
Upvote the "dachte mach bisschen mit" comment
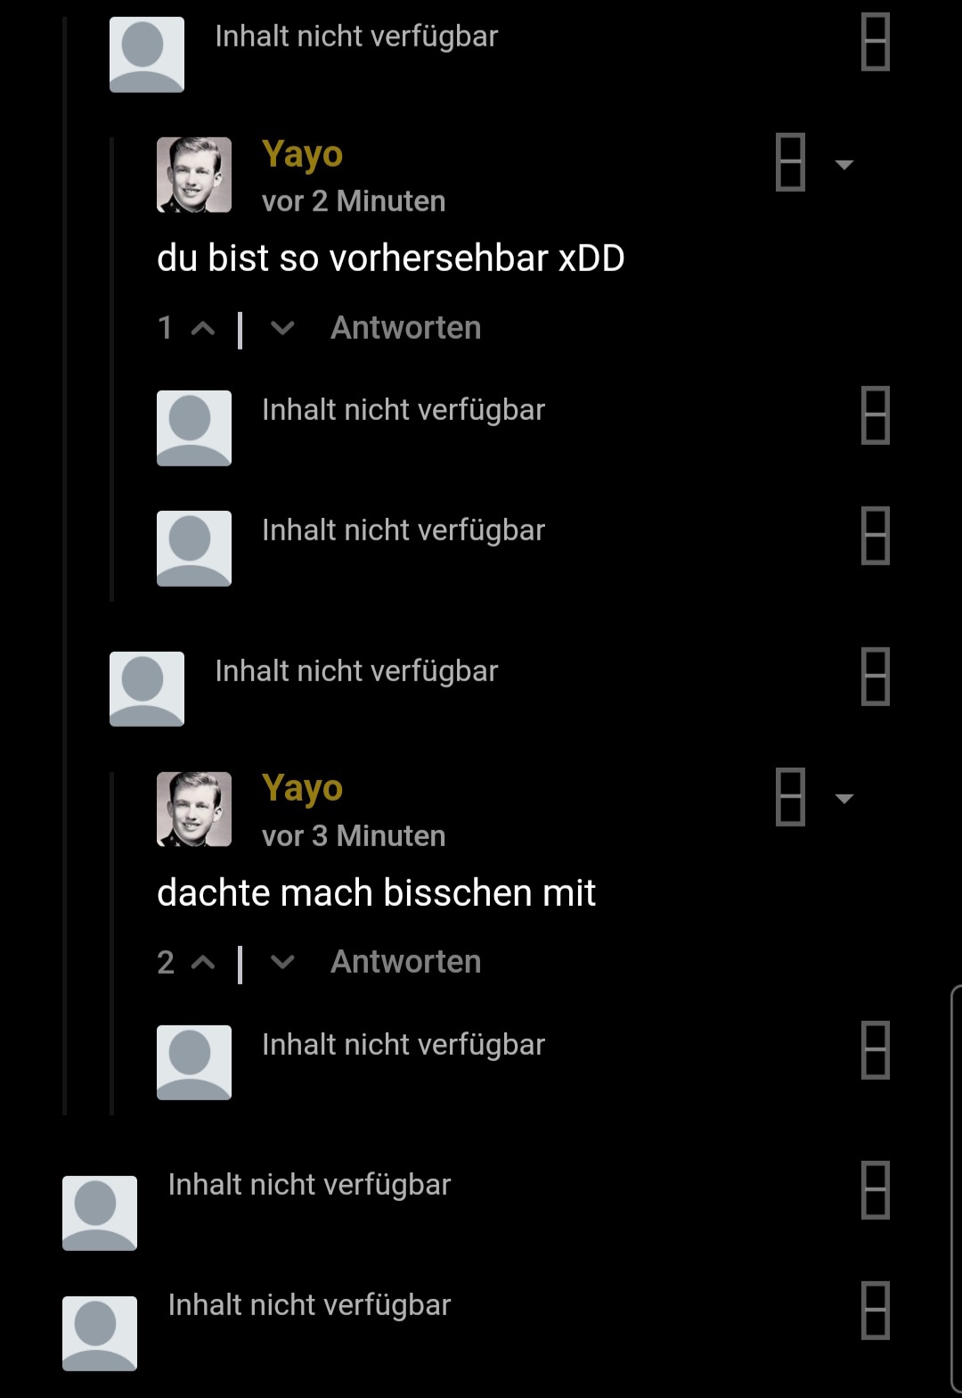[x=203, y=963]
